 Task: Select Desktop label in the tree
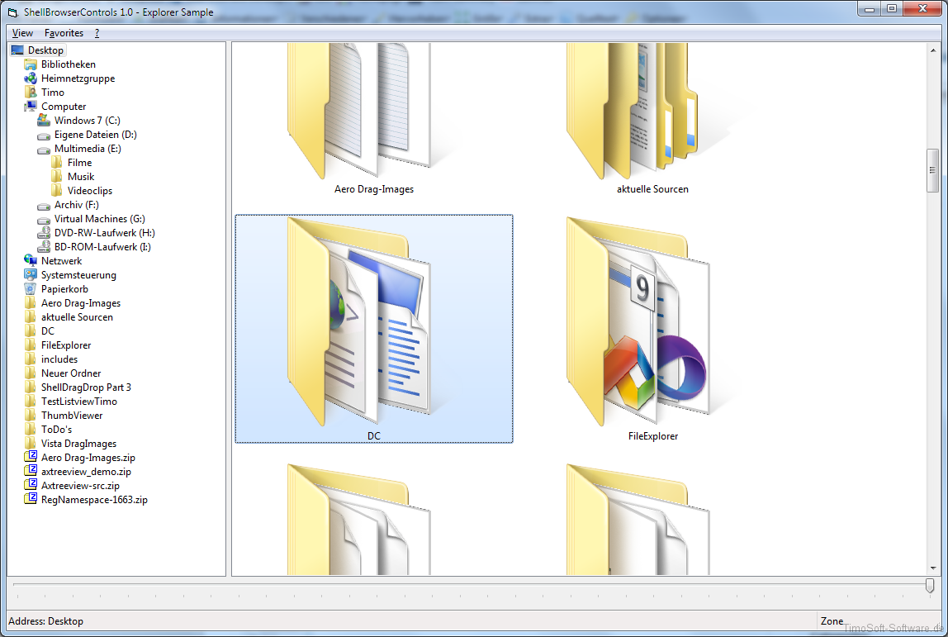tap(45, 50)
